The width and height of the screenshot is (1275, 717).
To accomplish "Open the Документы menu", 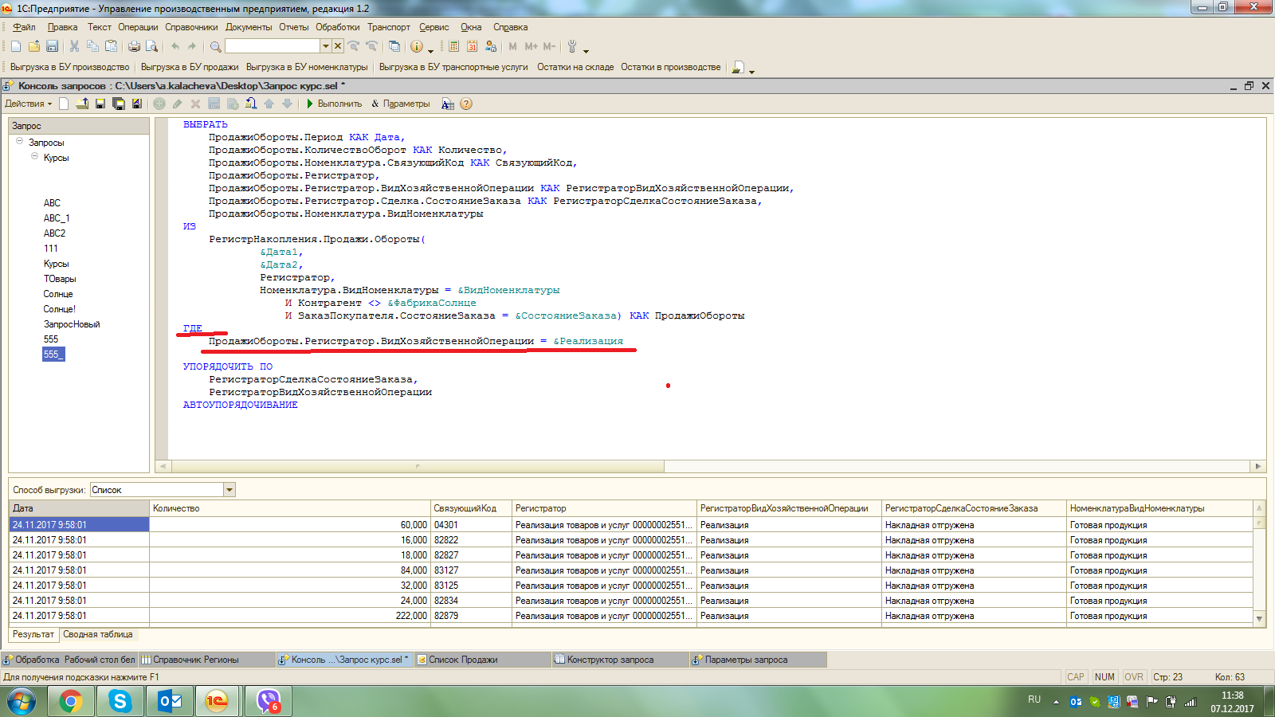I will (x=249, y=27).
